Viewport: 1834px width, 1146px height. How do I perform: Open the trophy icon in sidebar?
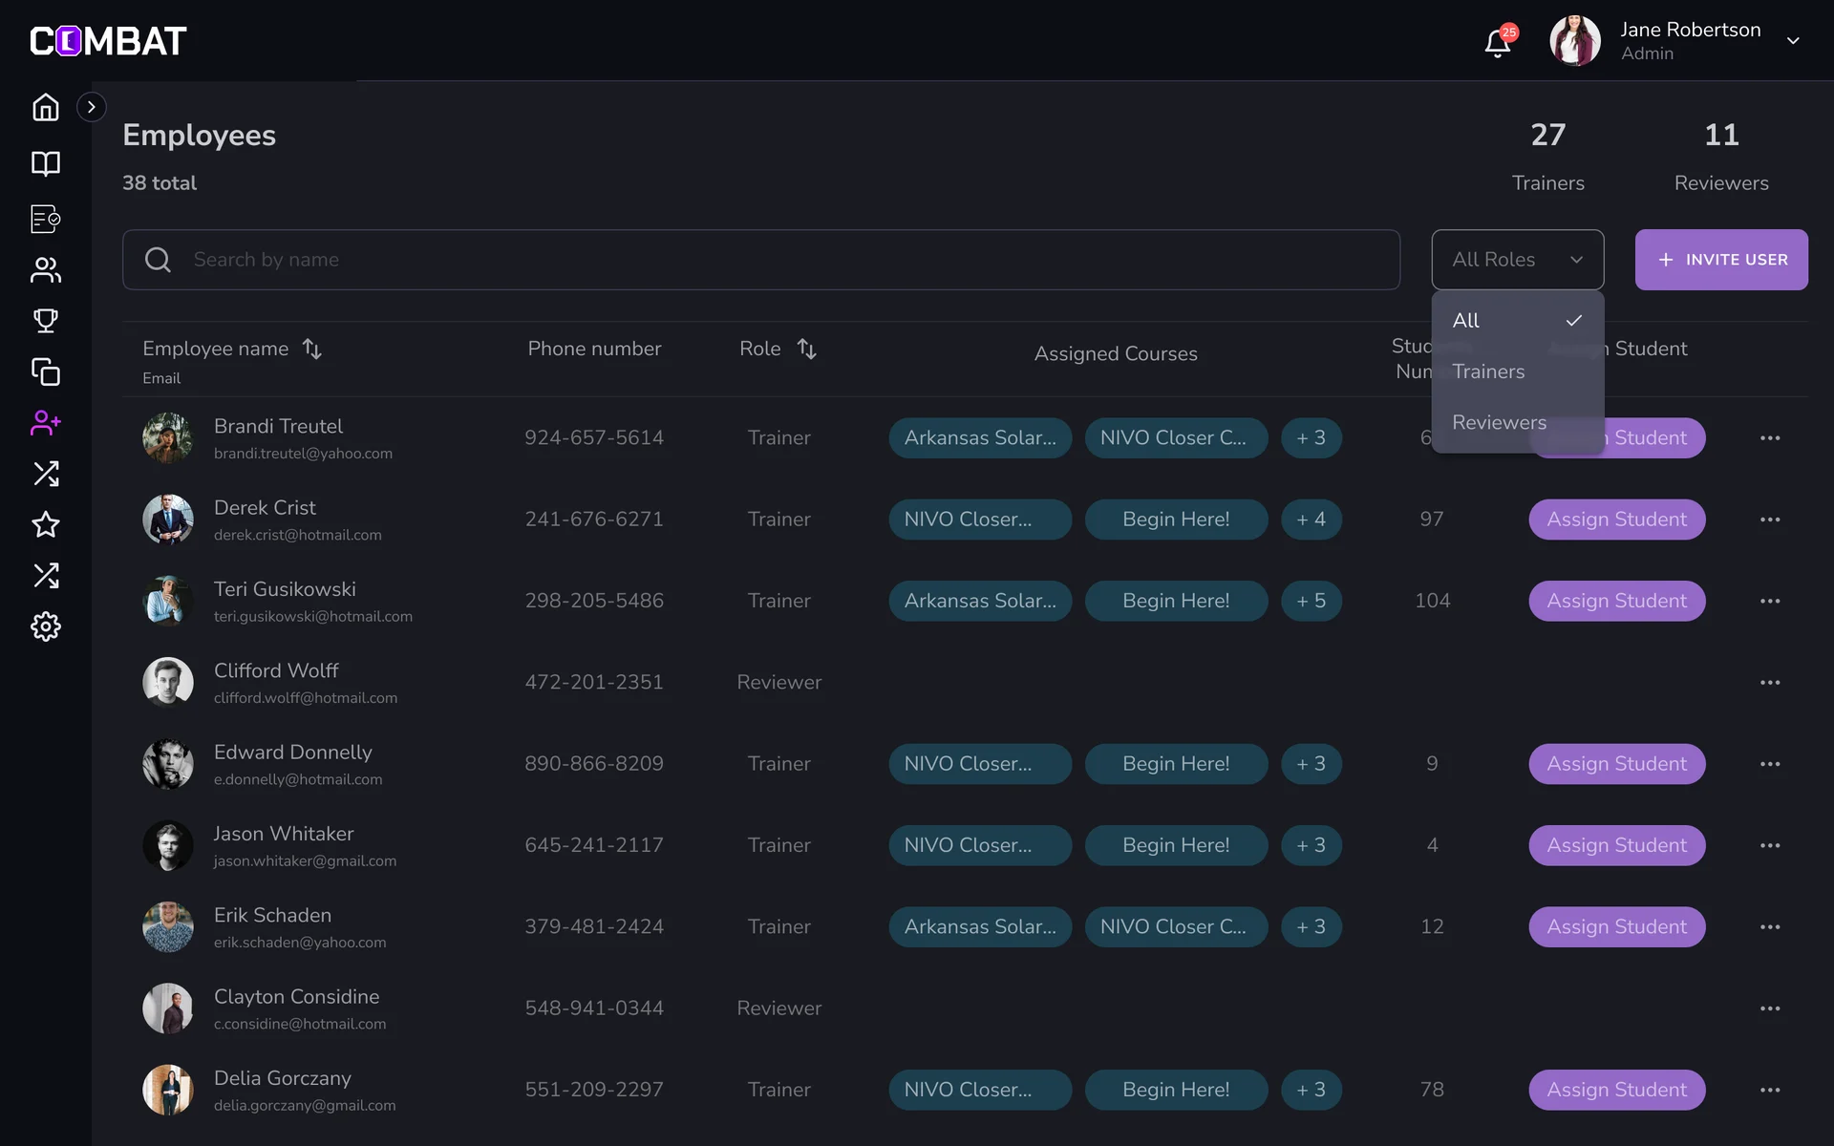[x=46, y=321]
